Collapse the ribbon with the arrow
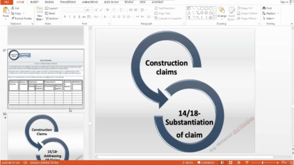294x165 pixels. coord(292,24)
